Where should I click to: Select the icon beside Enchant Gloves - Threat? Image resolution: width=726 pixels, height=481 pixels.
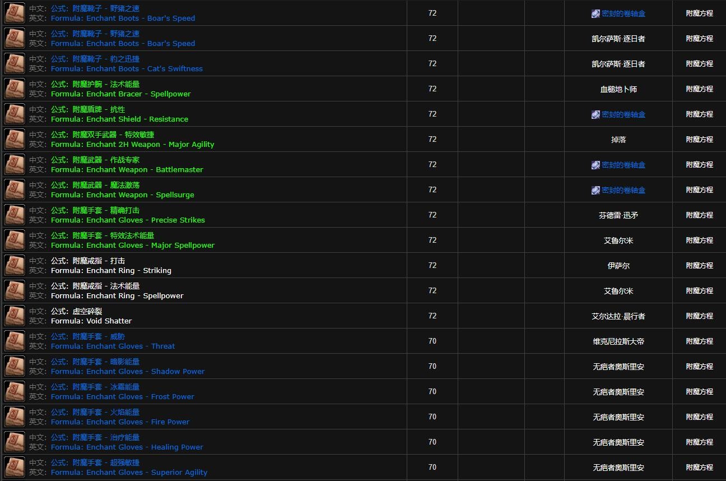15,341
